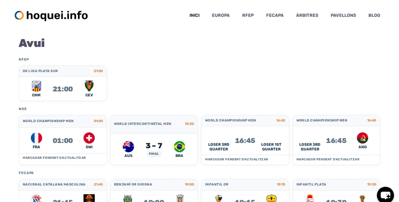The width and height of the screenshot is (399, 202).
Task: Open the OK Liga Plata Sur match header
Action: 63,71
